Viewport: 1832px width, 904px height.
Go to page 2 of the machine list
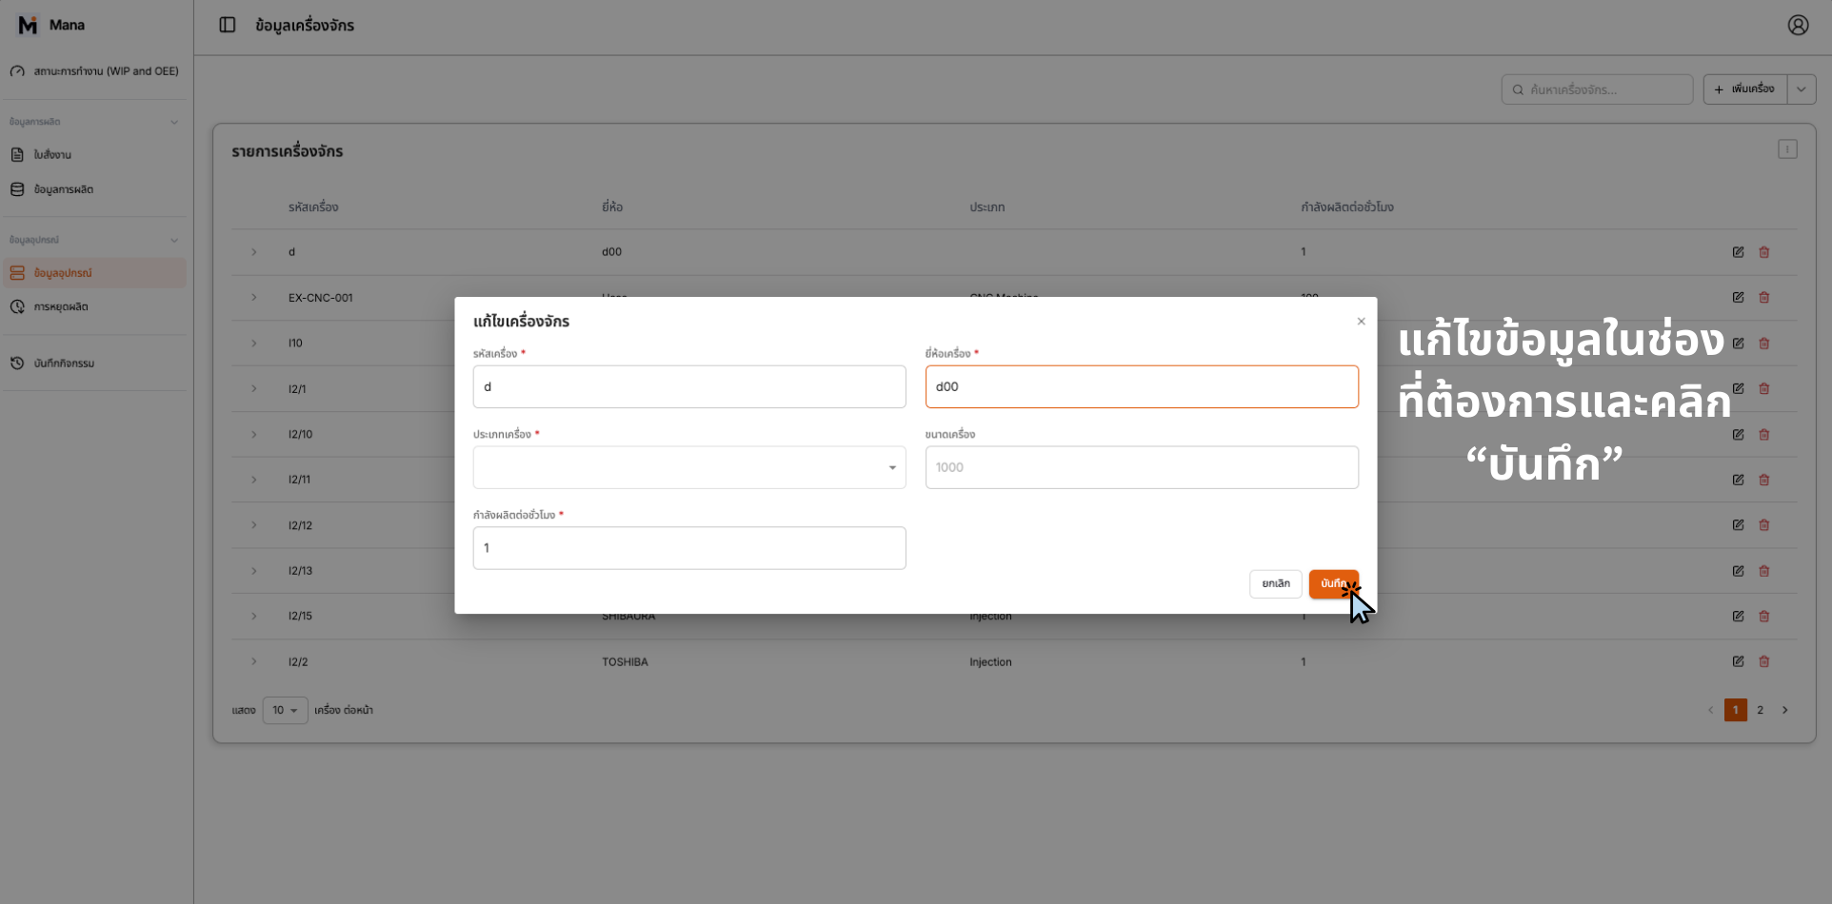tap(1761, 710)
